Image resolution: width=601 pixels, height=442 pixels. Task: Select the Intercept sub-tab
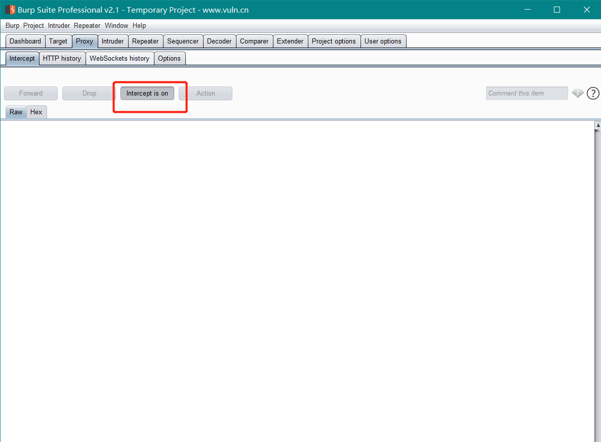click(22, 59)
